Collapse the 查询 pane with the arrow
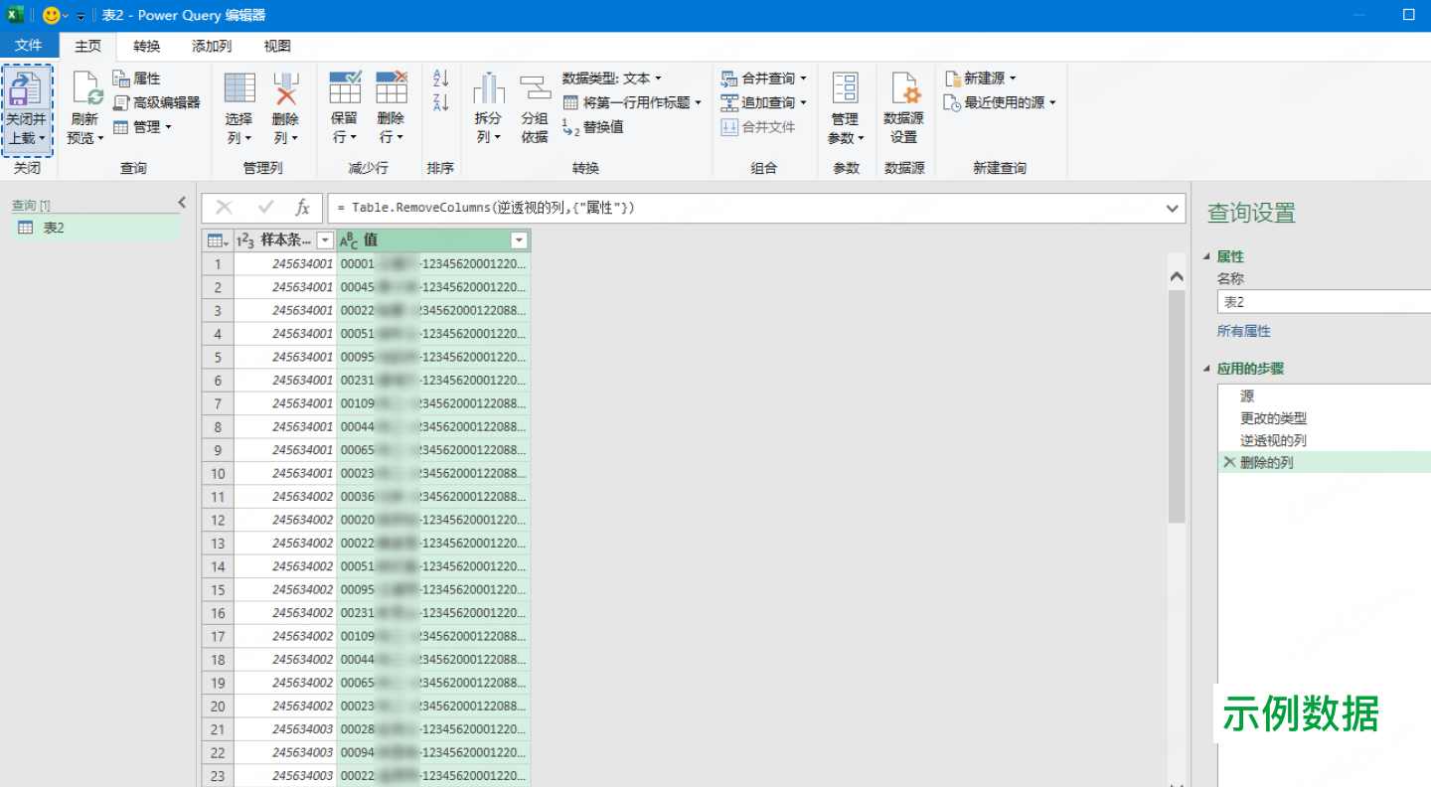1431x787 pixels. click(182, 201)
